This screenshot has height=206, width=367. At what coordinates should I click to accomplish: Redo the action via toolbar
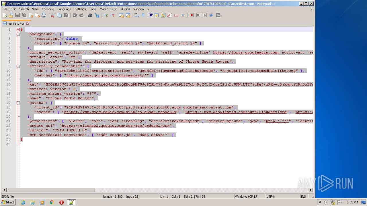click(81, 15)
